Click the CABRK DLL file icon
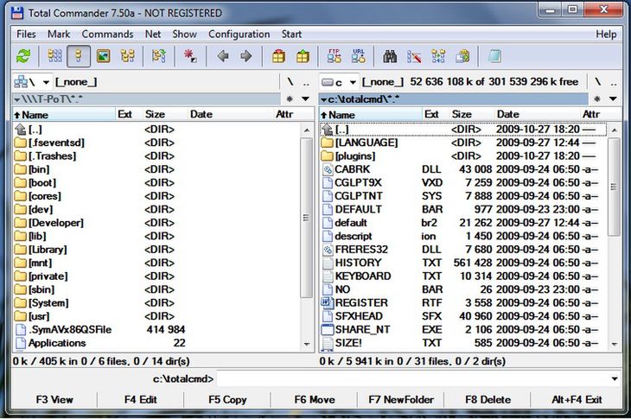The image size is (631, 419). pyautogui.click(x=328, y=169)
